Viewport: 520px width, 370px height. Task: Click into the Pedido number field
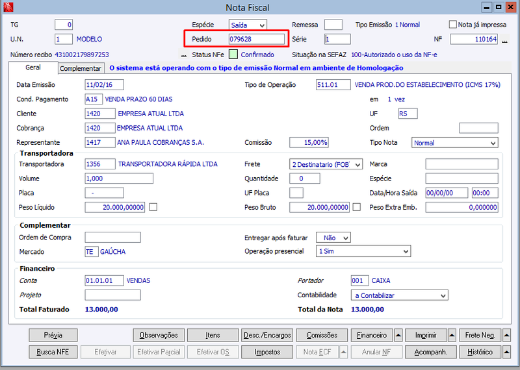[257, 39]
